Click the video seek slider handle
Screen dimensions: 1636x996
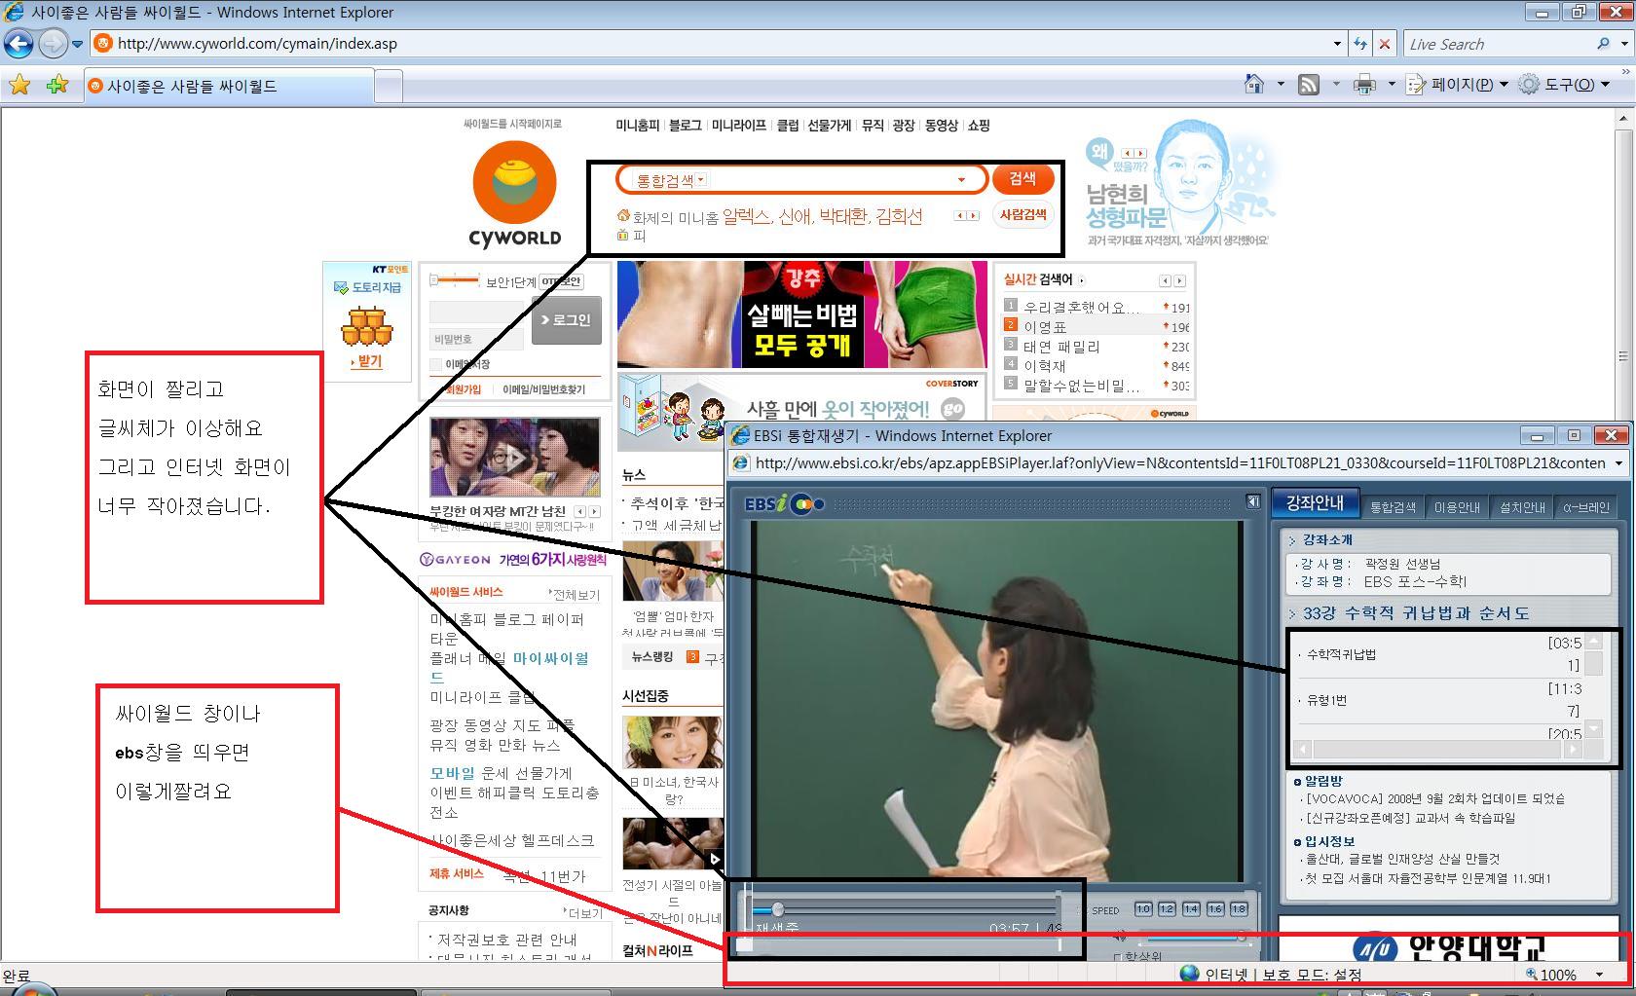pyautogui.click(x=777, y=909)
